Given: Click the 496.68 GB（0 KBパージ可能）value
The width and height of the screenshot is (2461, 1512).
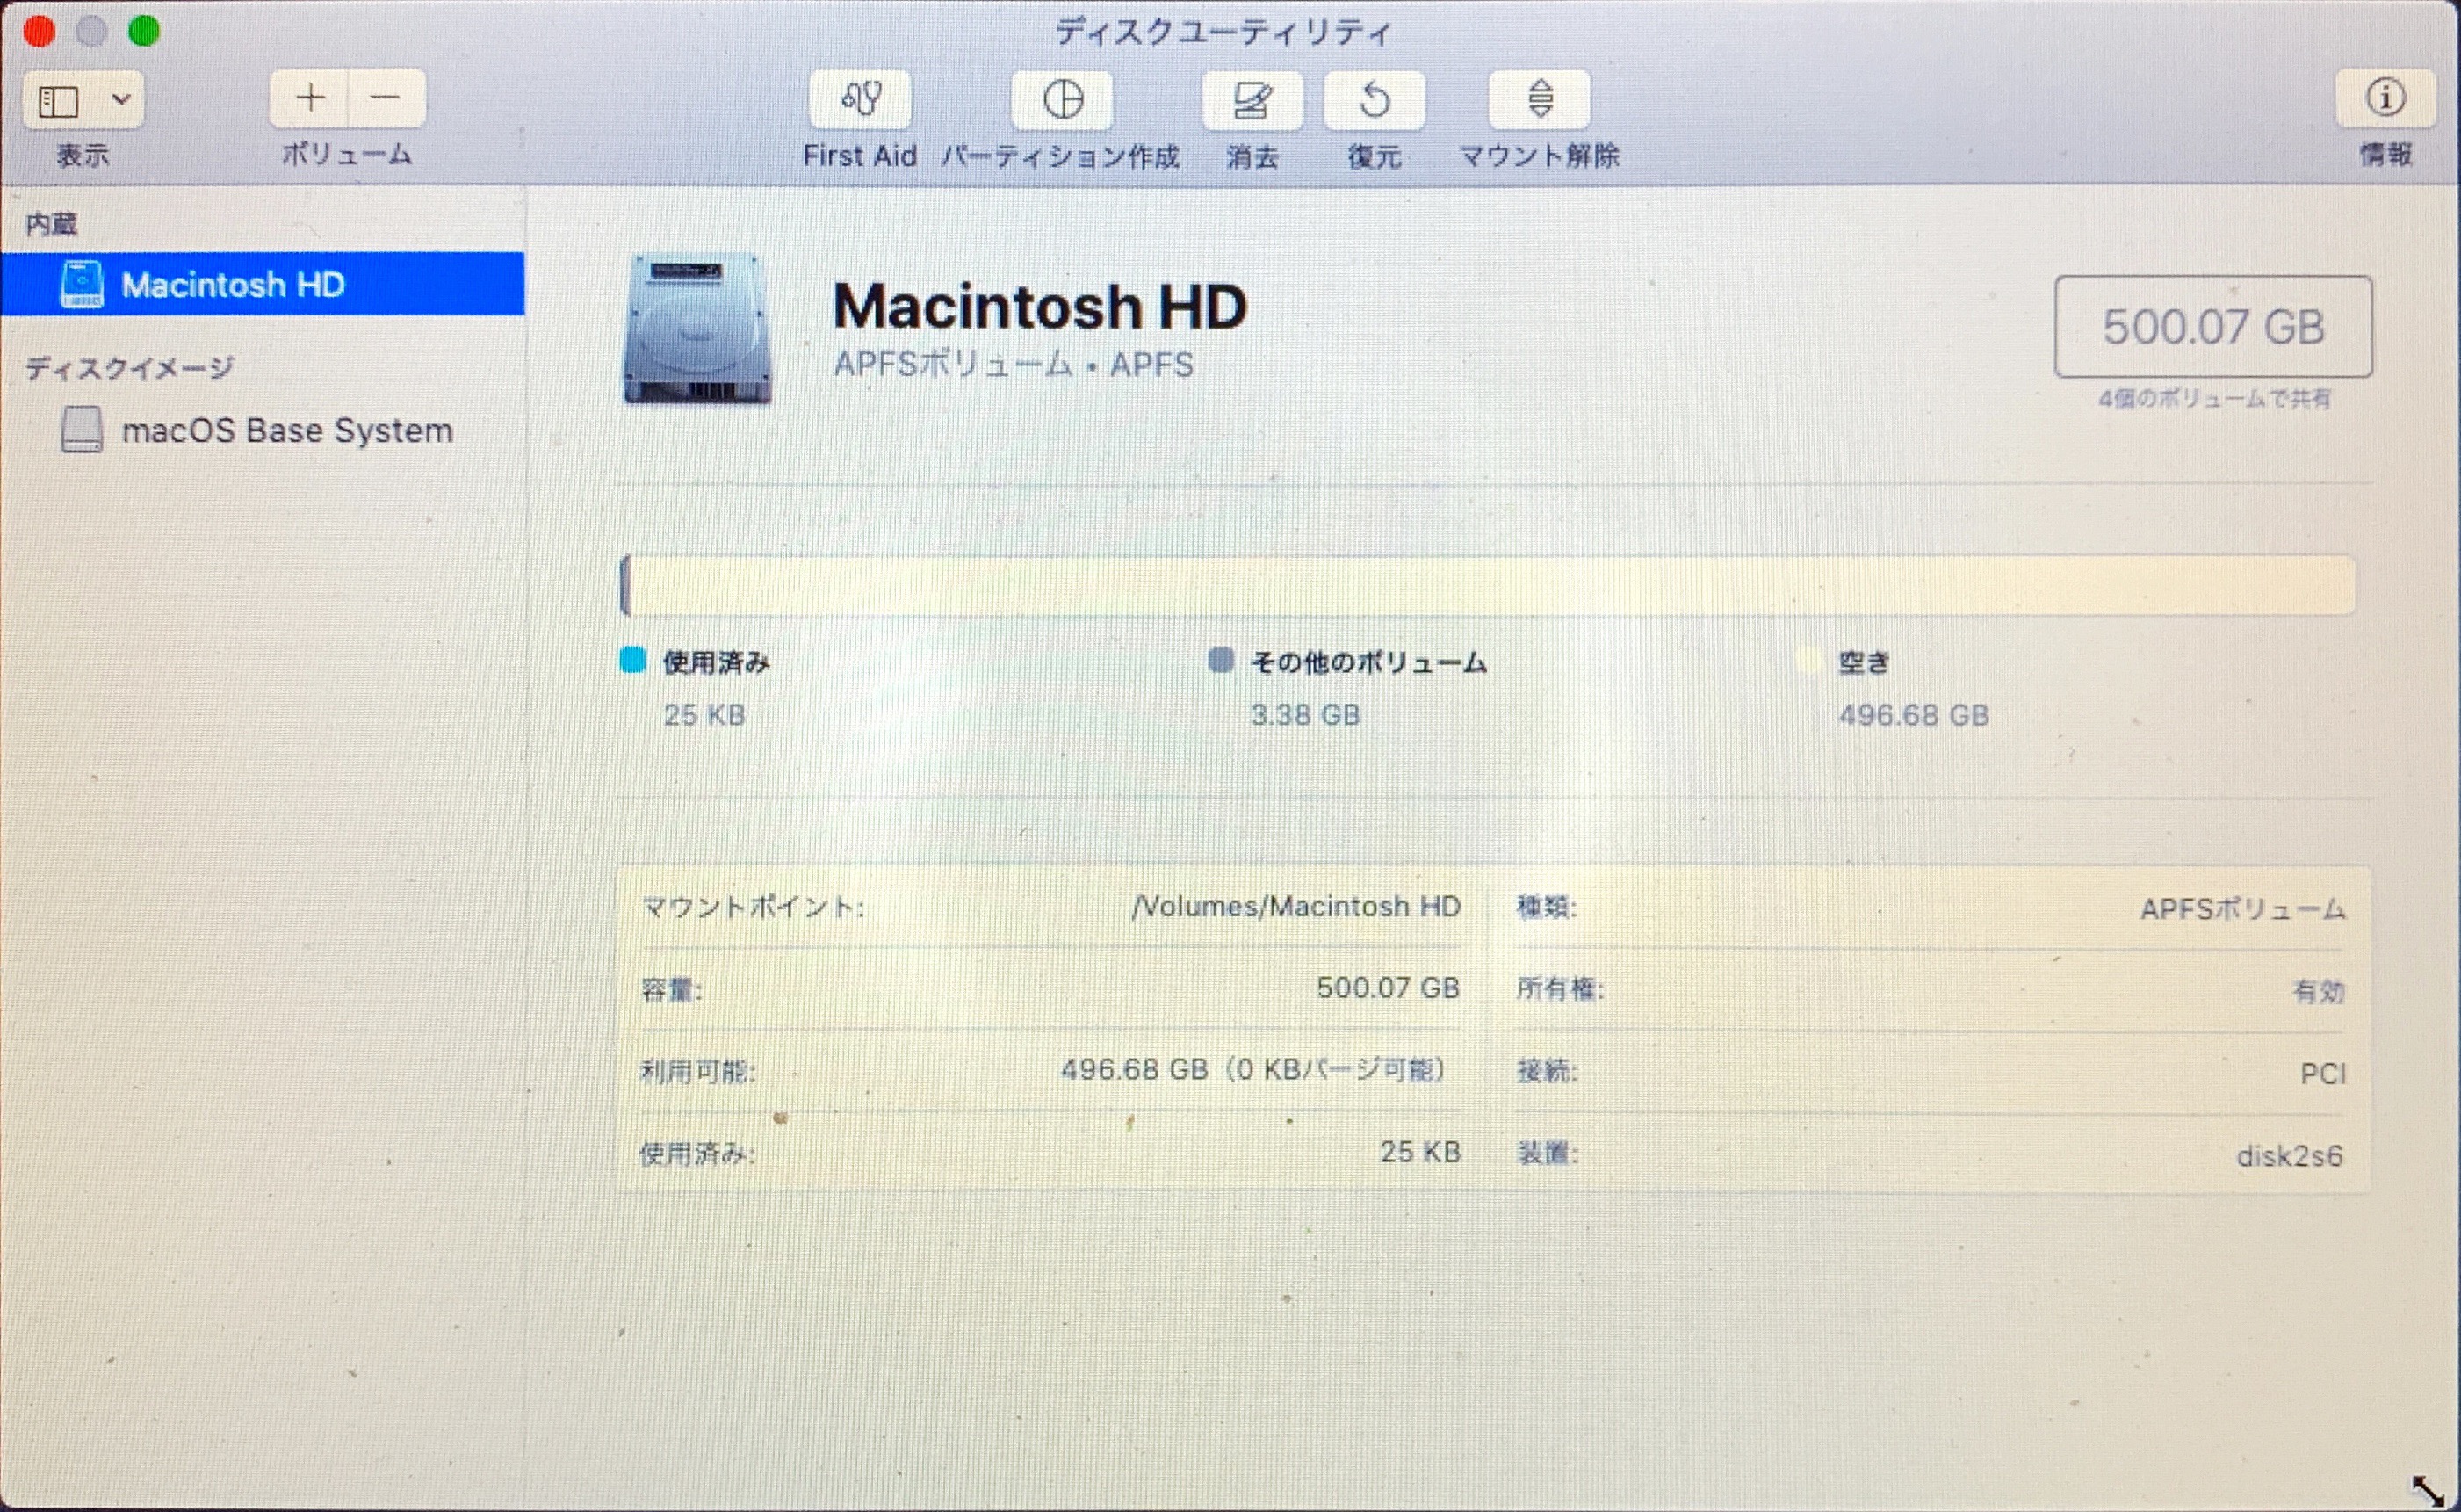Looking at the screenshot, I should 1255,1070.
